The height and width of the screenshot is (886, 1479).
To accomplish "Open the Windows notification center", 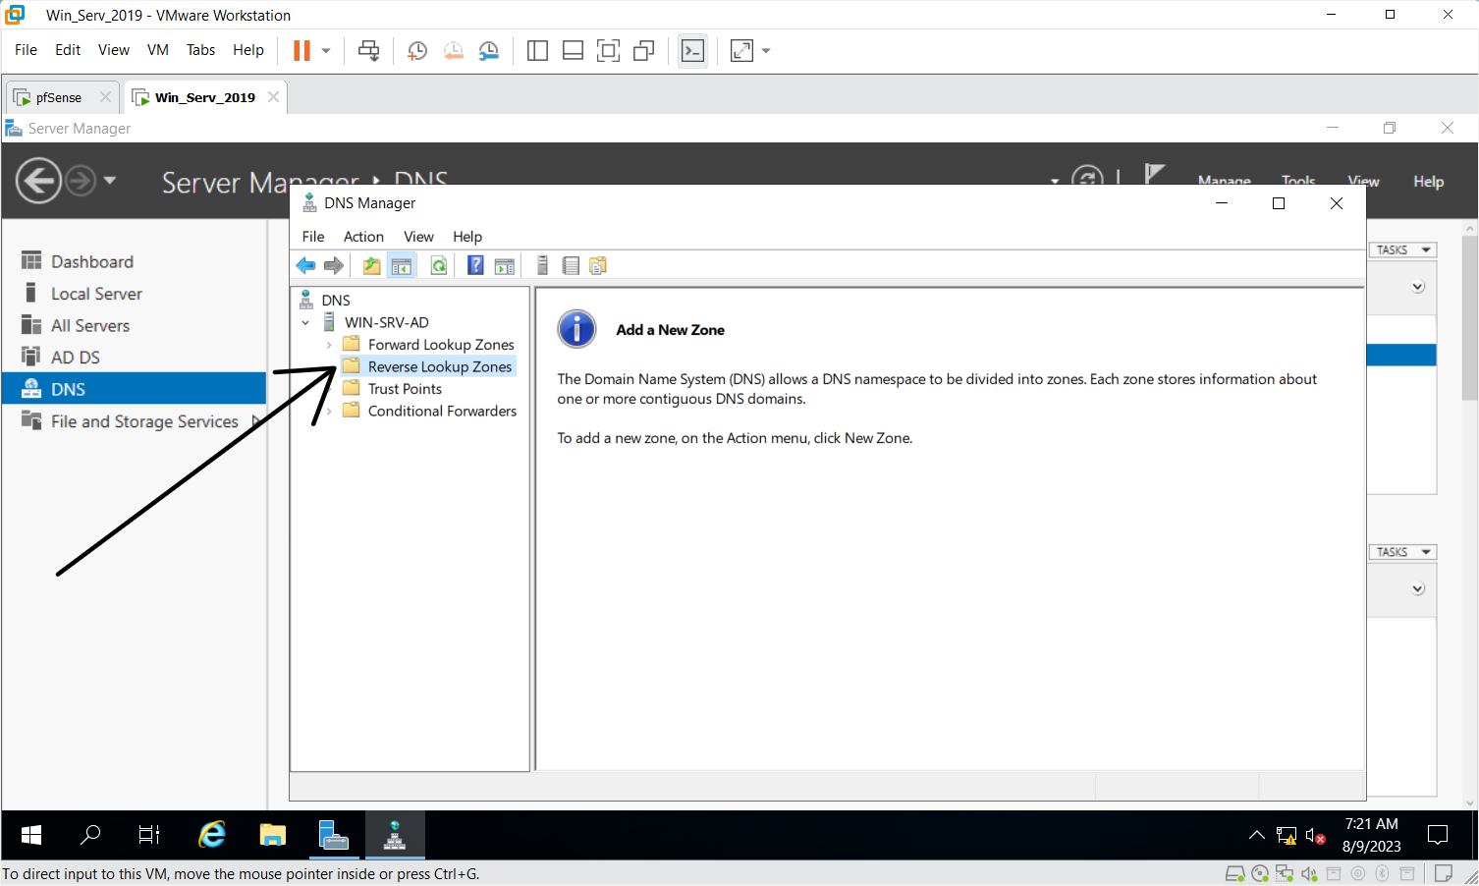I will pyautogui.click(x=1438, y=835).
